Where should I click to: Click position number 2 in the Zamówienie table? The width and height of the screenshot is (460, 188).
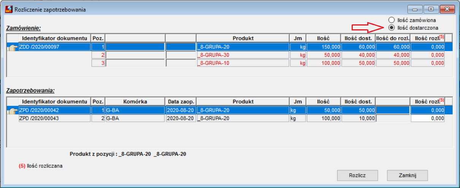click(98, 55)
